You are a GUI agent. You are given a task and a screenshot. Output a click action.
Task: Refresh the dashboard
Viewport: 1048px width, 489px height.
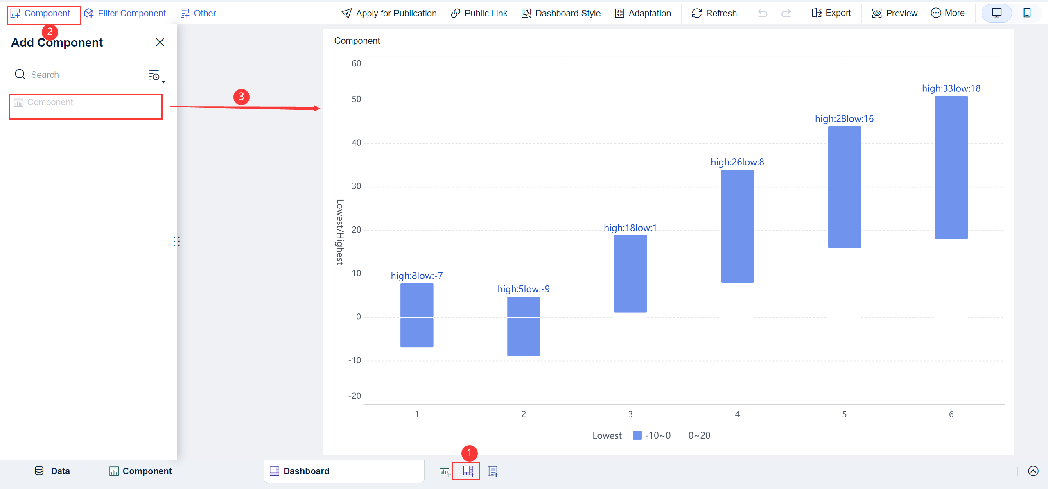pyautogui.click(x=714, y=13)
